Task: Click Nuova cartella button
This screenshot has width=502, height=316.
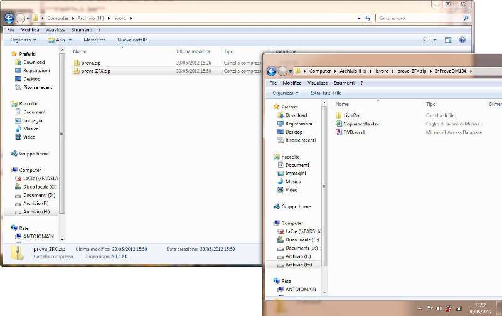Action: point(132,39)
